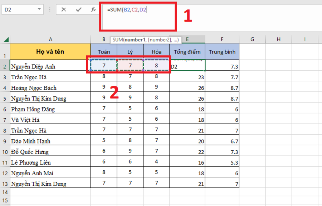Select row 13 header
Image resolution: width=322 pixels, height=206 pixels.
(5, 182)
